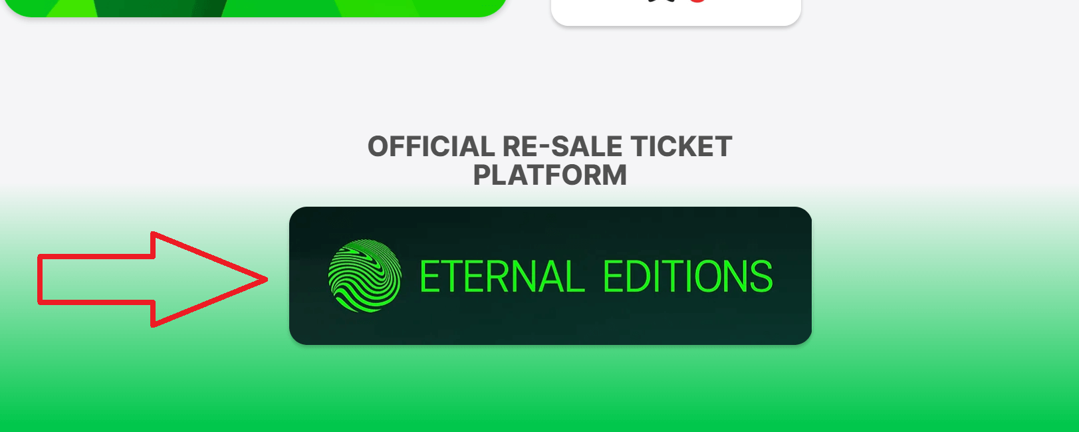Image resolution: width=1079 pixels, height=432 pixels.
Task: Click the Official Re-Sale Ticket Platform heading
Action: tap(550, 161)
